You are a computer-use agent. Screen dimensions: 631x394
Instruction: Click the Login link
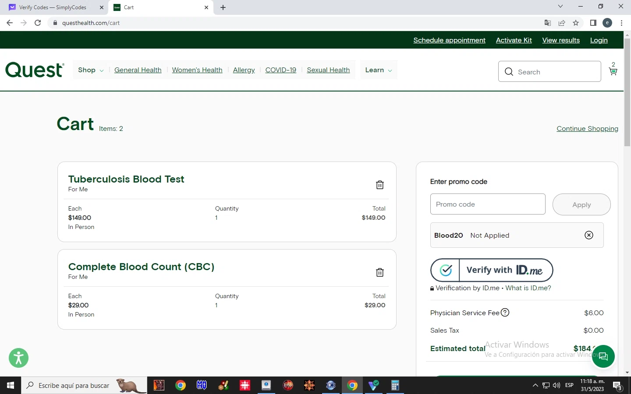coord(599,40)
